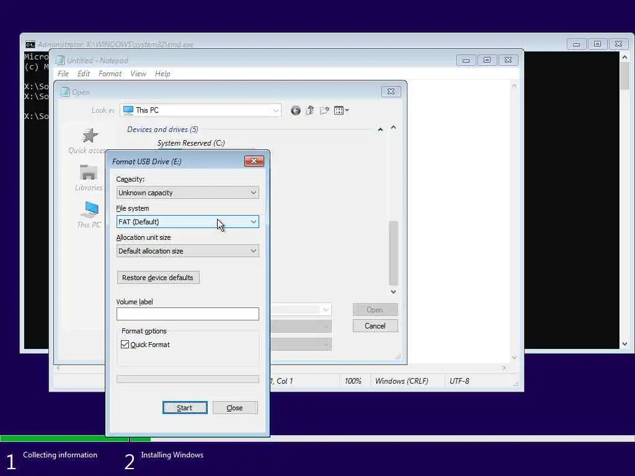Click the create new folder icon
635x476 pixels.
click(x=324, y=110)
